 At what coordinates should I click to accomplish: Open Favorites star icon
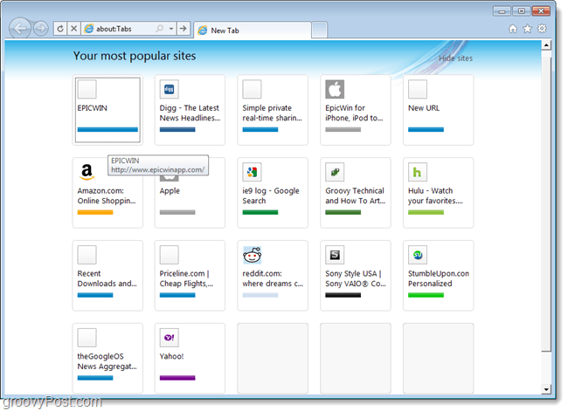[x=527, y=29]
